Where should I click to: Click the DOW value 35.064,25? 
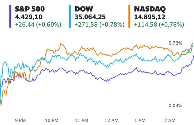click(90, 17)
